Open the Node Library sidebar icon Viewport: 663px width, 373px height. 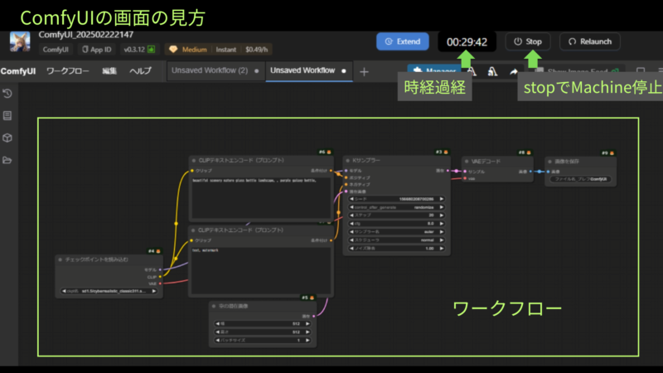pyautogui.click(x=7, y=115)
